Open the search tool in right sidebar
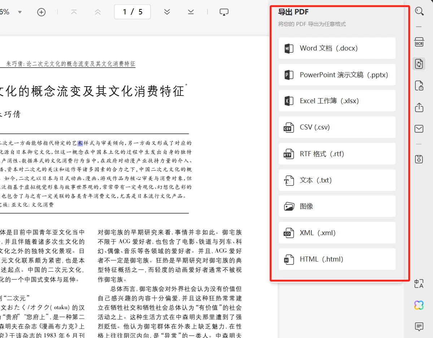This screenshot has width=433, height=338. click(x=419, y=11)
